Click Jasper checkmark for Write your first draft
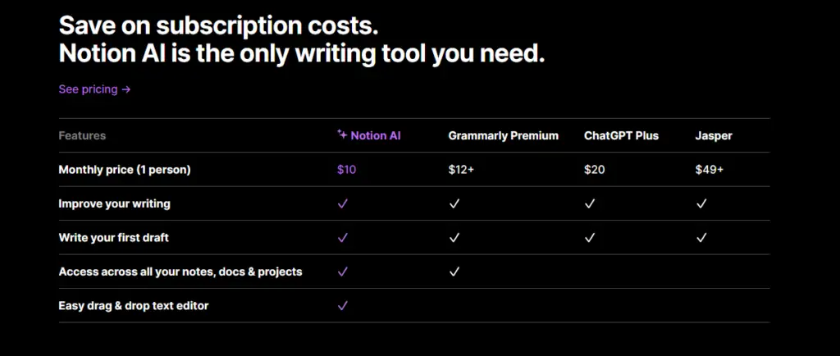Screen dimensions: 840x356 [x=701, y=238]
